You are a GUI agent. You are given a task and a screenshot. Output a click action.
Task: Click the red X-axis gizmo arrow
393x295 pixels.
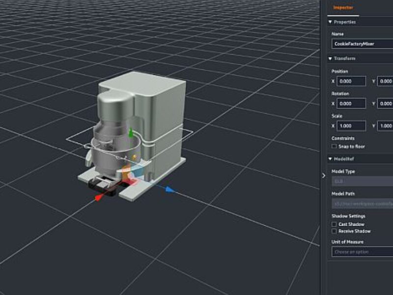click(99, 197)
